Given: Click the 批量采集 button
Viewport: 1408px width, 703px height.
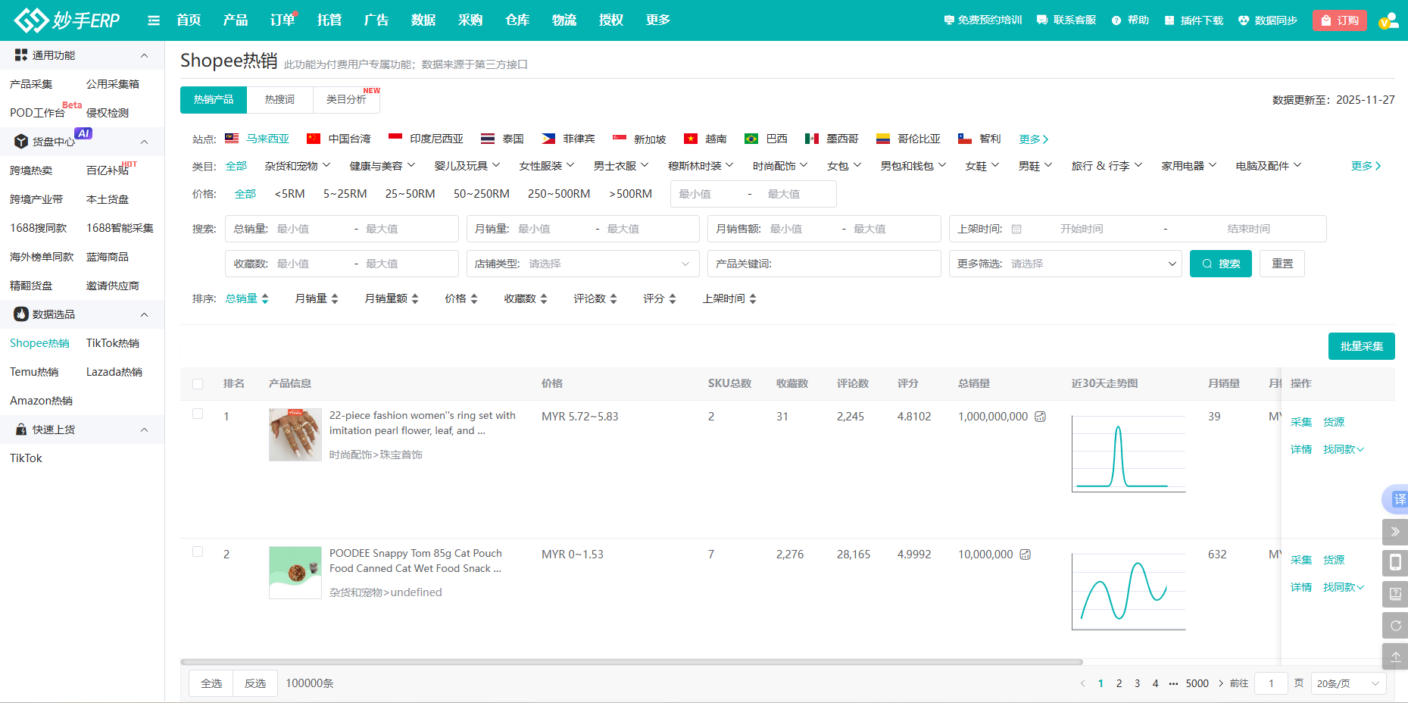Looking at the screenshot, I should coord(1361,346).
